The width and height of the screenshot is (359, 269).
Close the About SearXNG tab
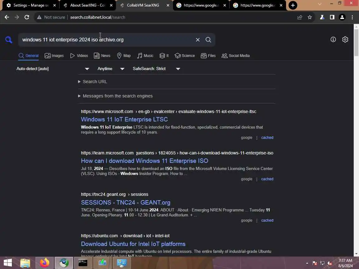[x=111, y=5]
